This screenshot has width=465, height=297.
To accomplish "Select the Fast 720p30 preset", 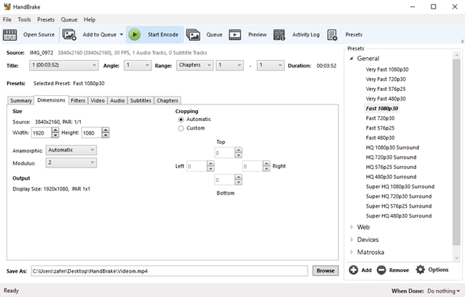I will [380, 118].
